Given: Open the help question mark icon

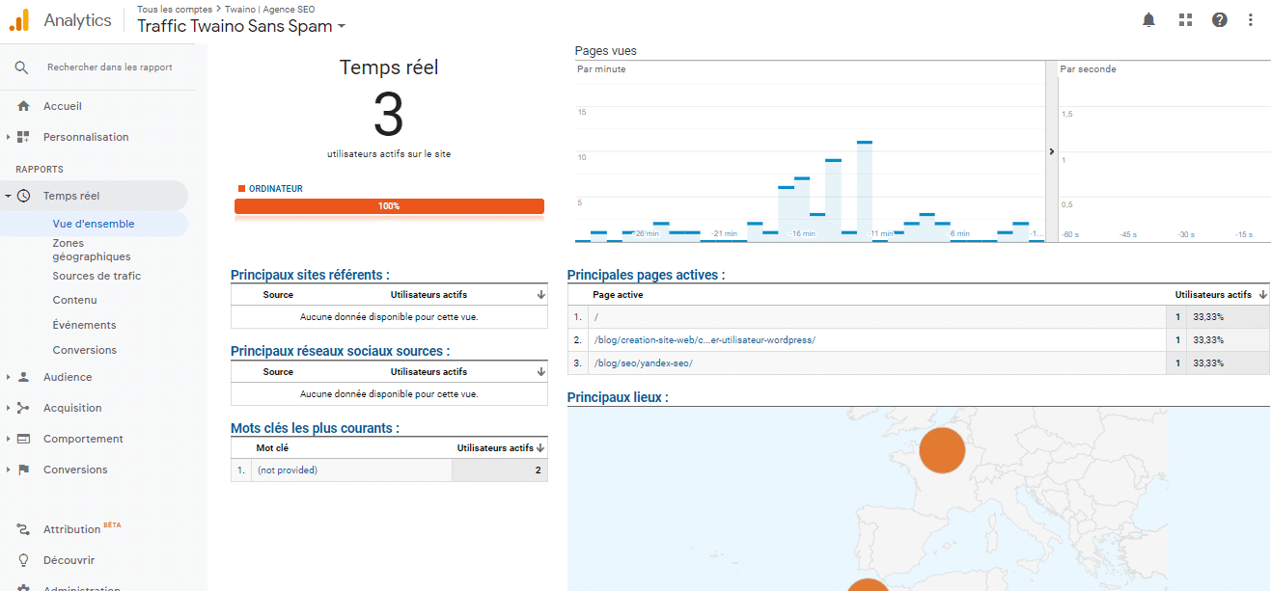Looking at the screenshot, I should 1220,19.
